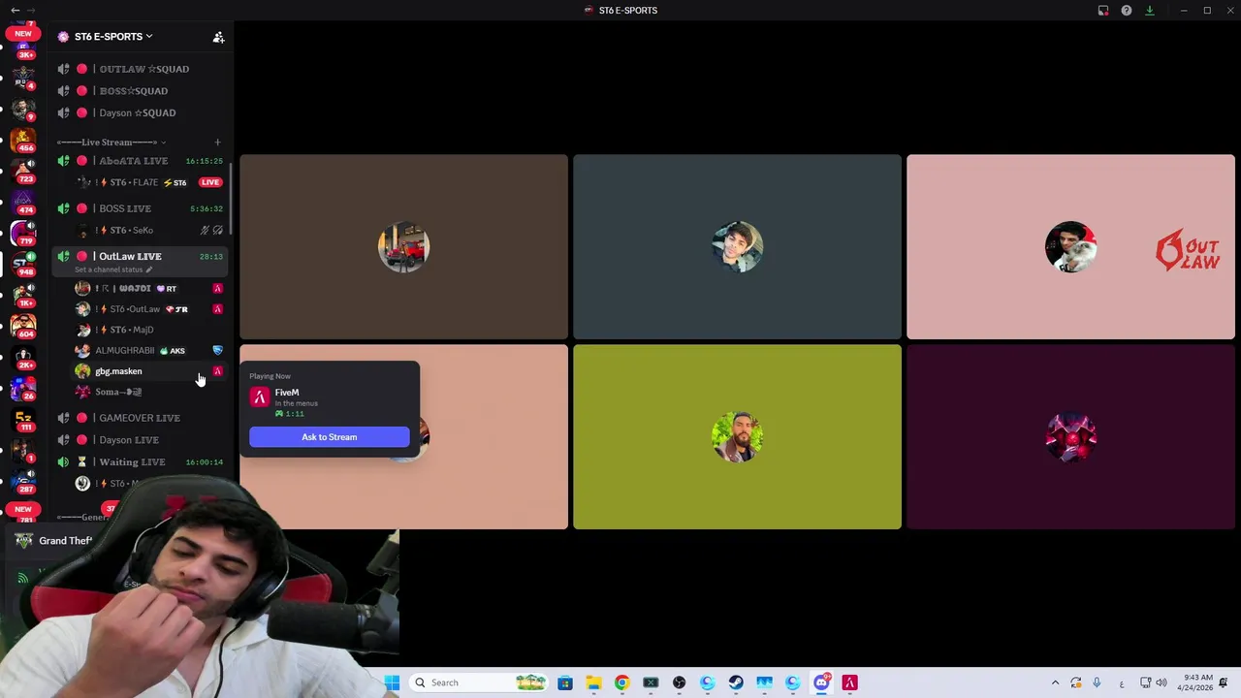Collapse the Live Stream category
The width and height of the screenshot is (1241, 698).
point(111,143)
